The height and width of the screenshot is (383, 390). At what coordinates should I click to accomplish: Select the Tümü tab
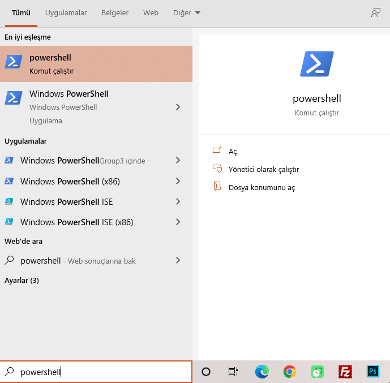[21, 12]
